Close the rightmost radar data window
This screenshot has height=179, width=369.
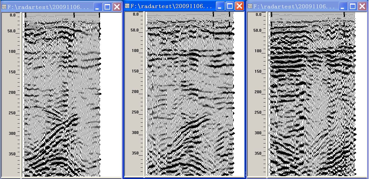pyautogui.click(x=362, y=6)
